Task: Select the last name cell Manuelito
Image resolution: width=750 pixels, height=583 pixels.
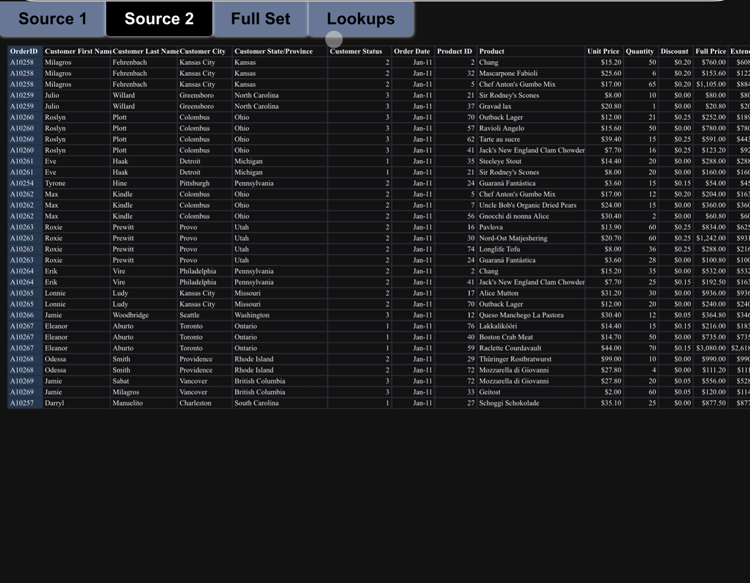Action: click(144, 403)
